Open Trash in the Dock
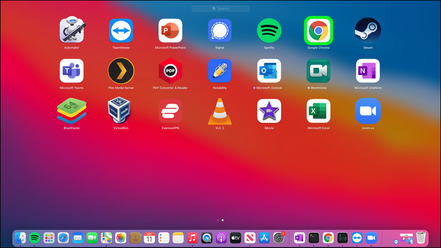 coord(421,238)
